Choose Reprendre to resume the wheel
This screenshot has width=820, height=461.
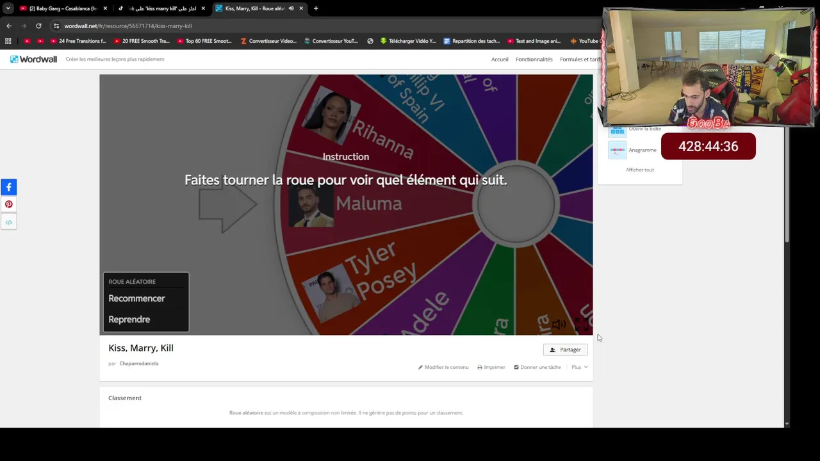tap(129, 319)
